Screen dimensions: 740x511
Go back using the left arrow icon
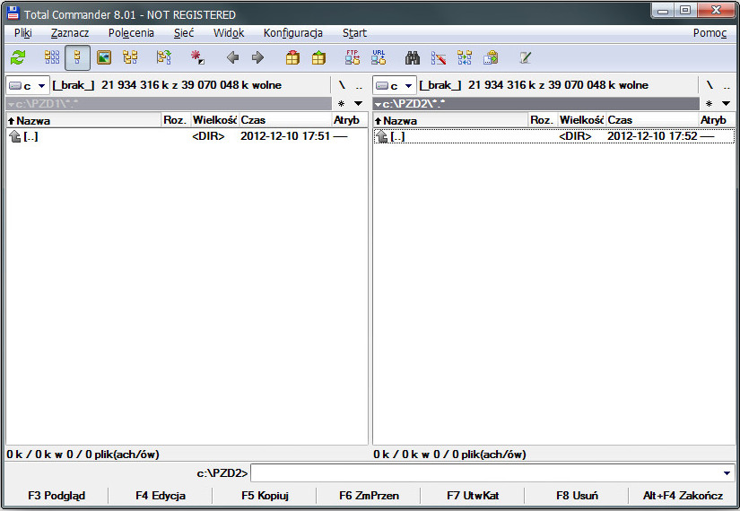(x=232, y=57)
